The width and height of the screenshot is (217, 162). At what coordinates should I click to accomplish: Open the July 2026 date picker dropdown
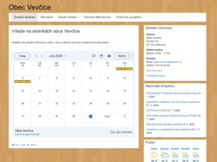[57, 56]
